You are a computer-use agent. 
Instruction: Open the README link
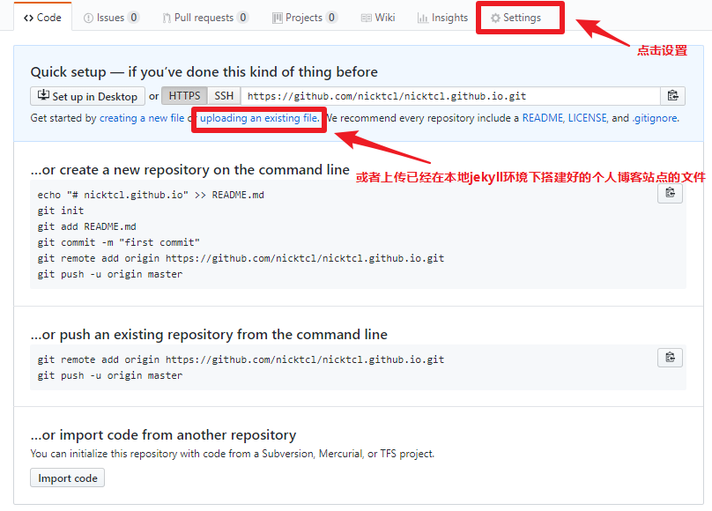pos(543,118)
